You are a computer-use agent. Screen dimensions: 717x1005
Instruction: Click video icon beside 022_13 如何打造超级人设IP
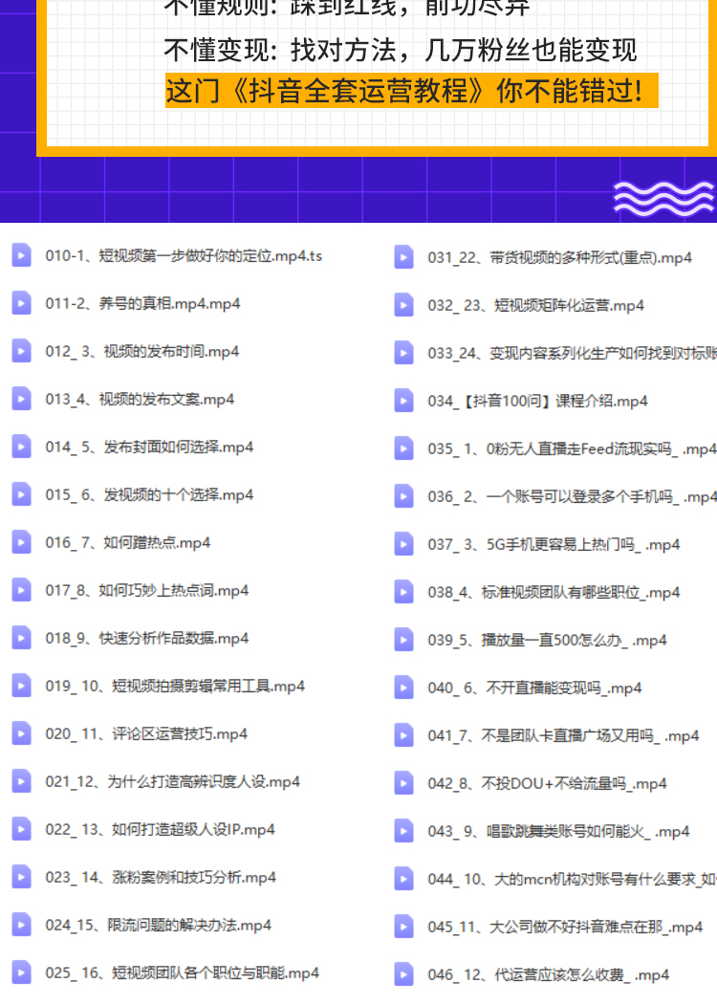click(21, 829)
